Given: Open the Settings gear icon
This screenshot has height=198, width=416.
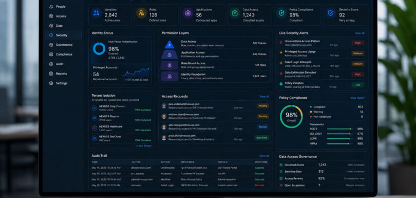Looking at the screenshot, I should coord(51,83).
